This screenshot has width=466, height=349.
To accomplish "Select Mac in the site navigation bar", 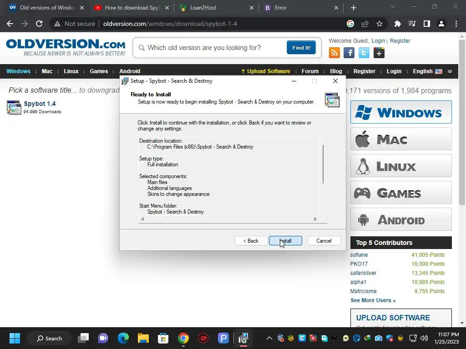I will 47,71.
